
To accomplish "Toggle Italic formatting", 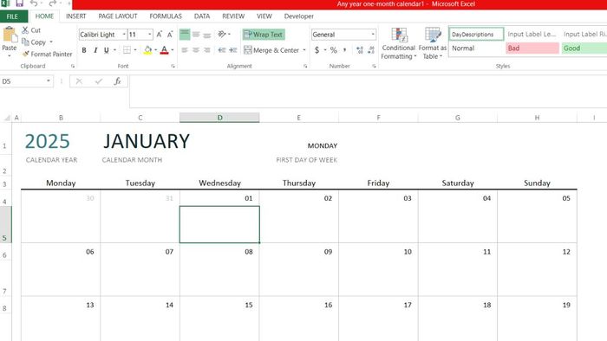I will 95,50.
